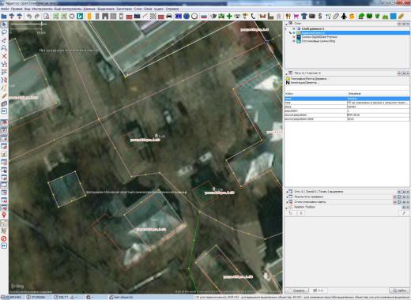Expand the validation results panel
Image resolution: width=411 pixels, height=300 pixels.
click(x=287, y=197)
